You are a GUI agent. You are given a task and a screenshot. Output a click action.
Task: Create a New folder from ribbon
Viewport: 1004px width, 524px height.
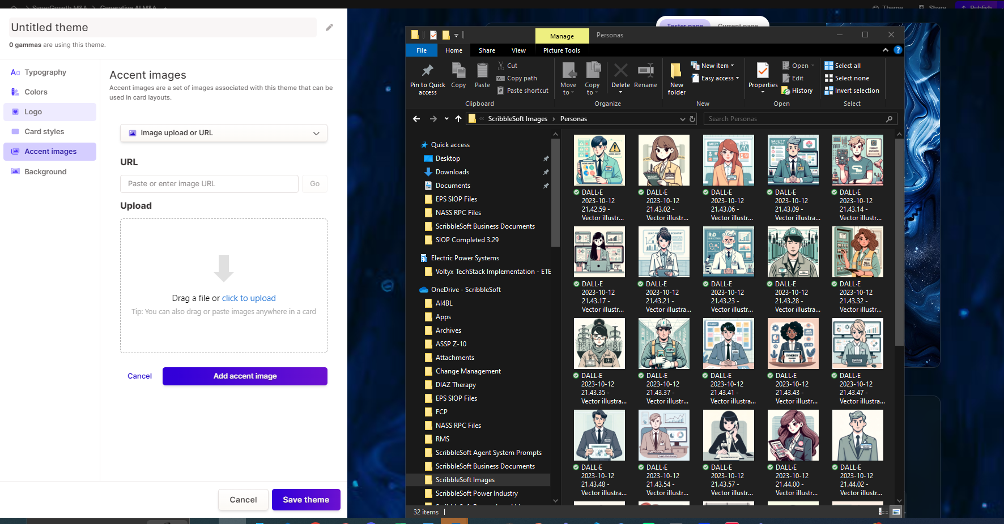tap(677, 78)
